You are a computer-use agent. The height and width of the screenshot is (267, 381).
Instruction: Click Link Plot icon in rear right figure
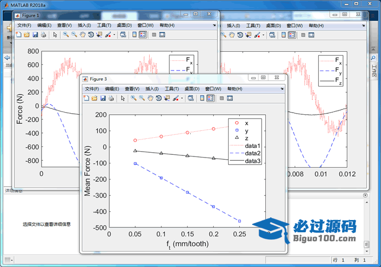click(272, 35)
